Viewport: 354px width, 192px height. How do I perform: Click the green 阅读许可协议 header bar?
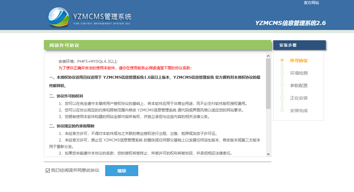pos(157,45)
